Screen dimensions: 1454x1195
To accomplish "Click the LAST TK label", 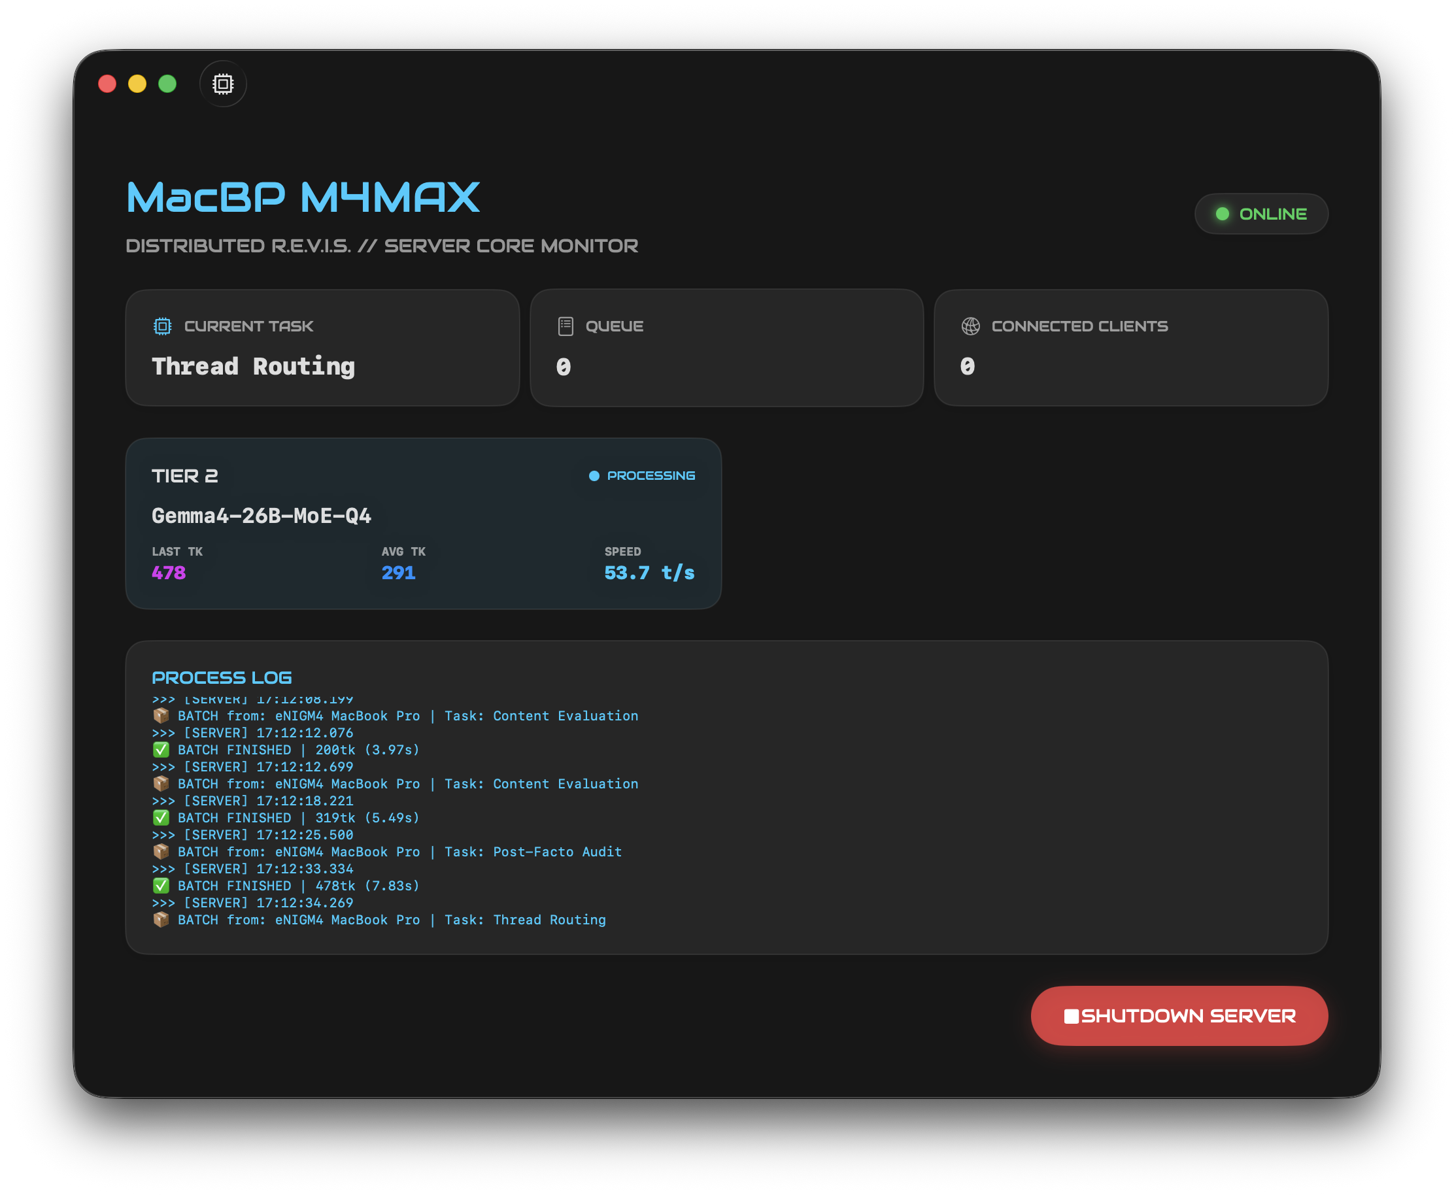I will click(x=177, y=551).
